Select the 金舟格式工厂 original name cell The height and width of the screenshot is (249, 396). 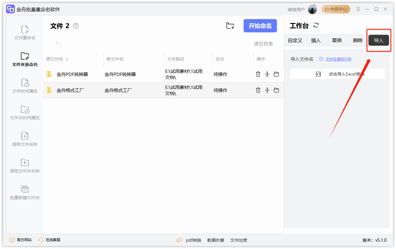(x=71, y=90)
